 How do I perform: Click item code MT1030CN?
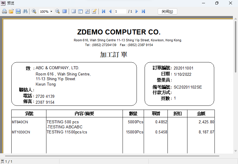(x=21, y=132)
